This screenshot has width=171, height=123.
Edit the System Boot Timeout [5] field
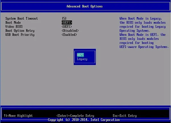pos(64,19)
